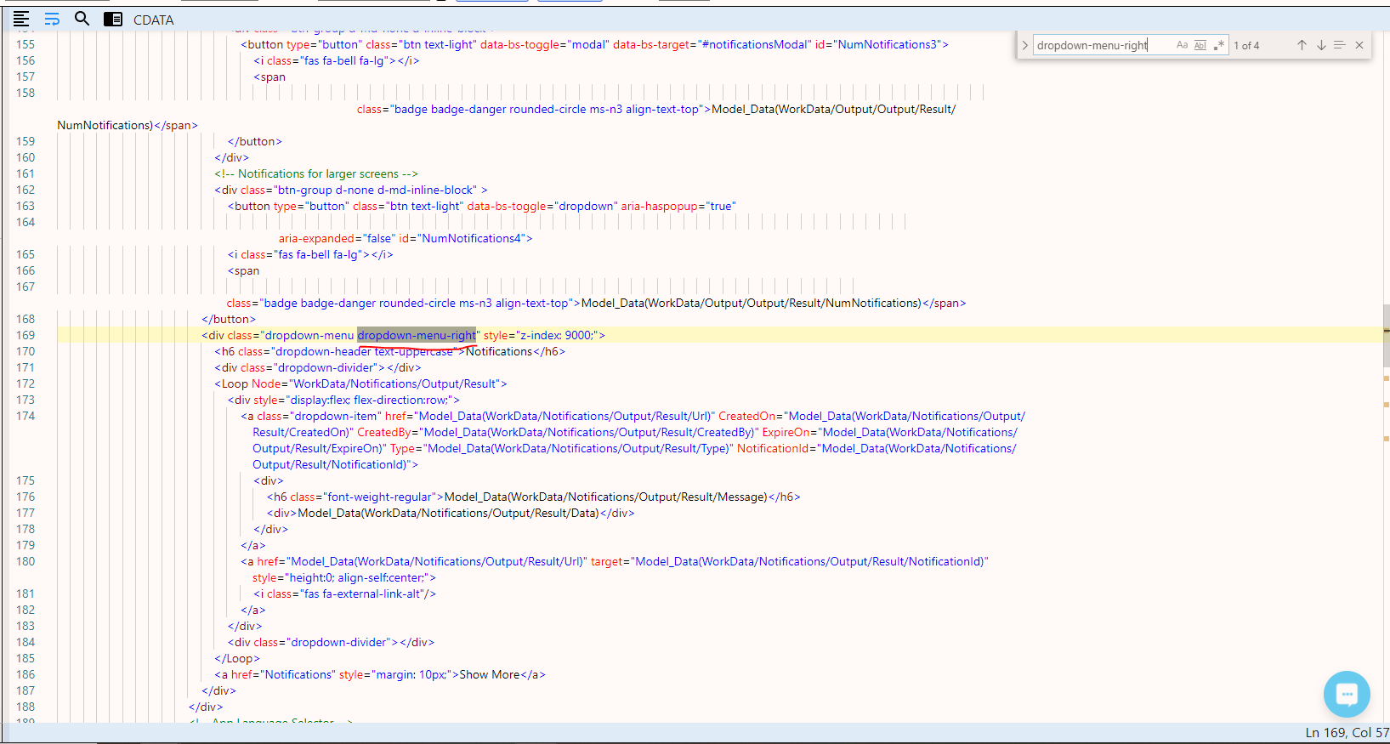Expand the replace field chevron in find widget

(x=1024, y=45)
